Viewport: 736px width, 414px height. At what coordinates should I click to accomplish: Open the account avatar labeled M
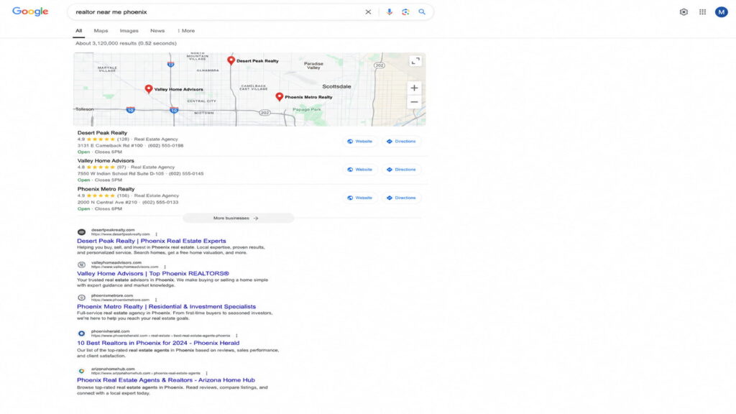tap(721, 12)
